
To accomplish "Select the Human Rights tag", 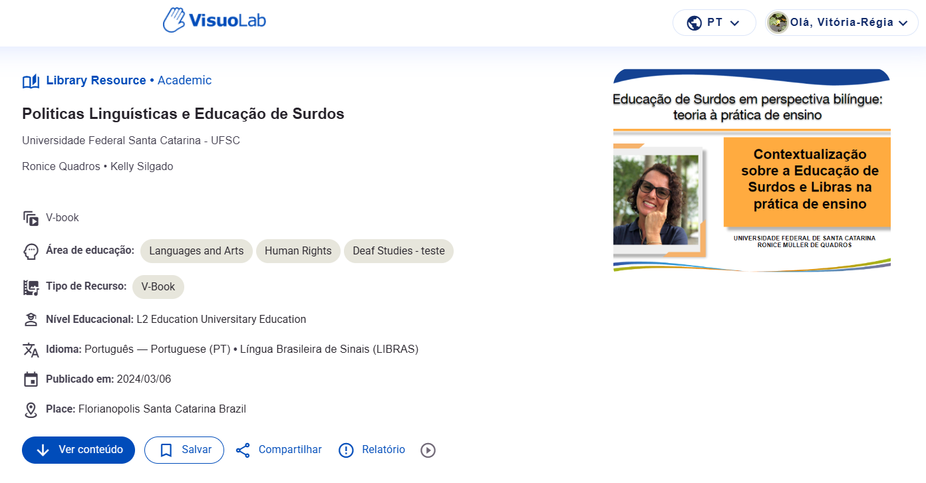I will click(x=298, y=251).
